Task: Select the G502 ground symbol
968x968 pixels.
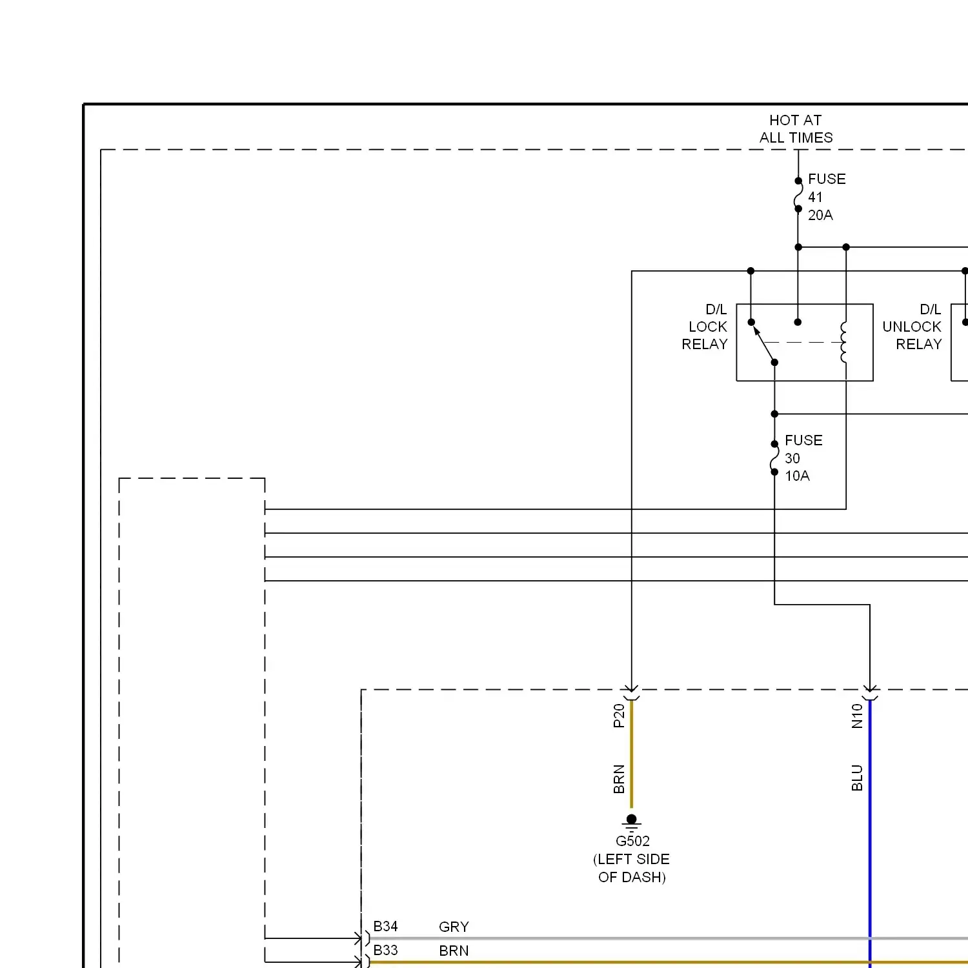Action: pos(631,822)
